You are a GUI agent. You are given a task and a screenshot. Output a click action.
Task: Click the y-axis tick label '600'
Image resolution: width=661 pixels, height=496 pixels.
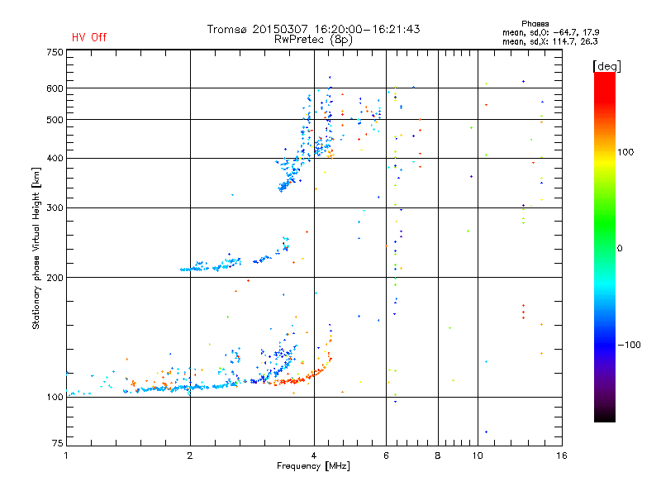tap(55, 88)
